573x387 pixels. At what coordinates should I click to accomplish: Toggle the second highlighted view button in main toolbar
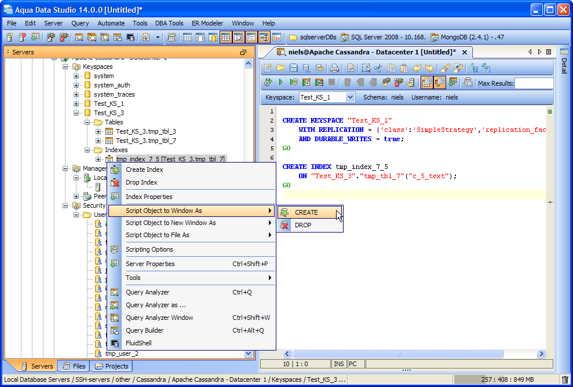coord(238,37)
